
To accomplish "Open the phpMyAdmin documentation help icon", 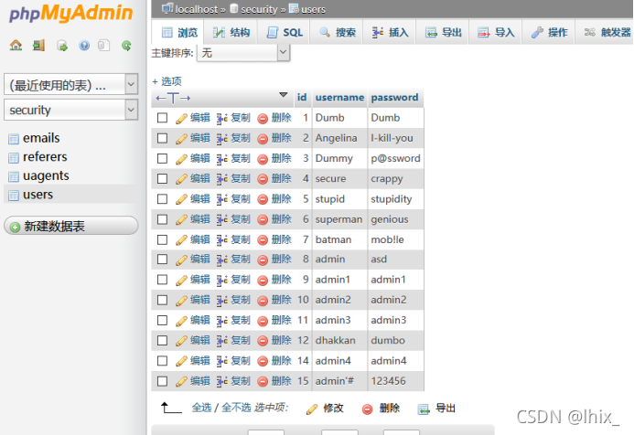I will (x=84, y=46).
